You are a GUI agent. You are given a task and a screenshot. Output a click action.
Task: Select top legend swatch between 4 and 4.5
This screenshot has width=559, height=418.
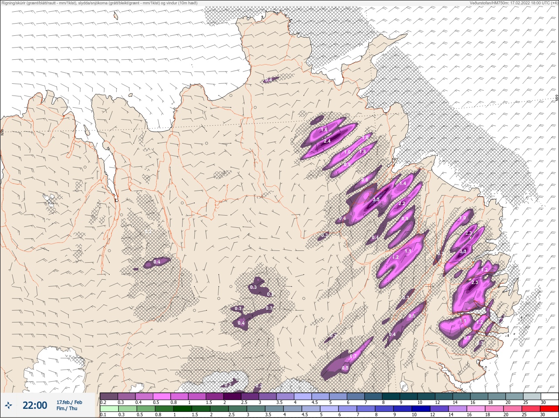[304, 396]
